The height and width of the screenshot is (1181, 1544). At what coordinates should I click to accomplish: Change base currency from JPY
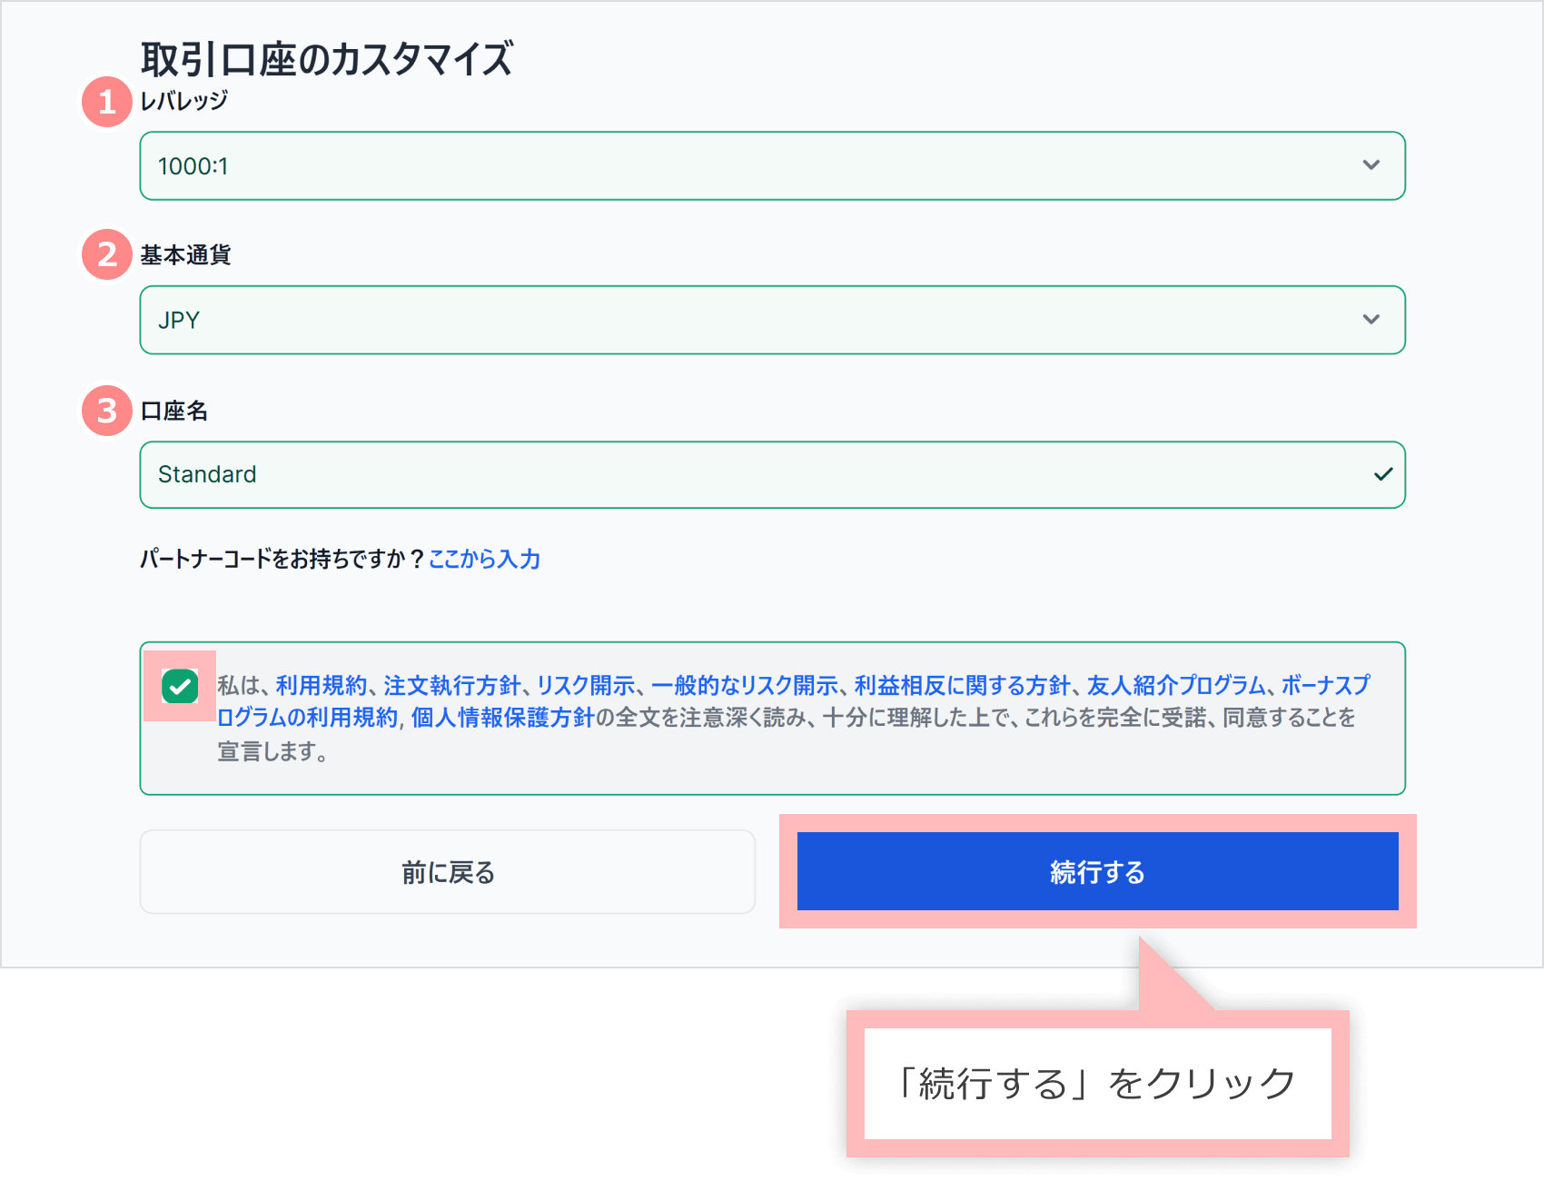click(x=772, y=320)
